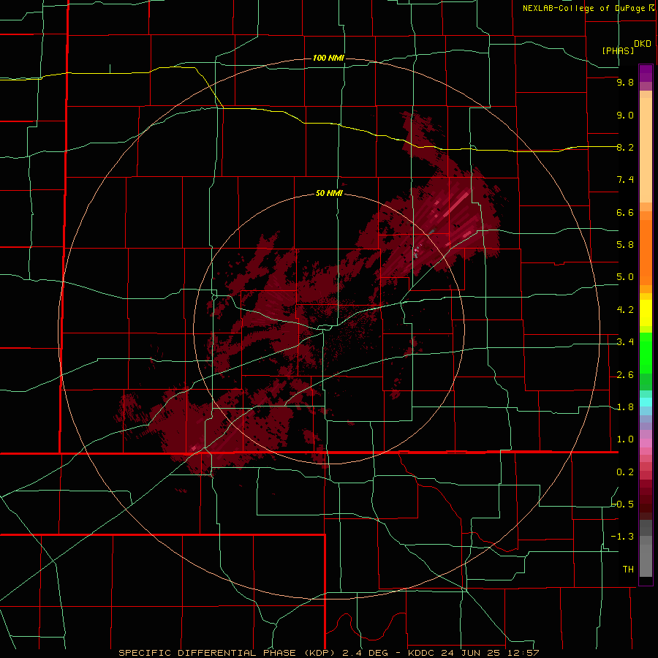
Task: Click the 12:57 timestamp in the caption
Action: (524, 653)
